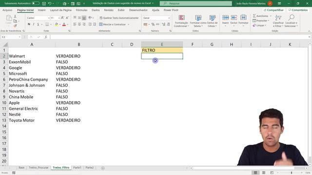Click the Save icon in title bar

click(x=44, y=3)
